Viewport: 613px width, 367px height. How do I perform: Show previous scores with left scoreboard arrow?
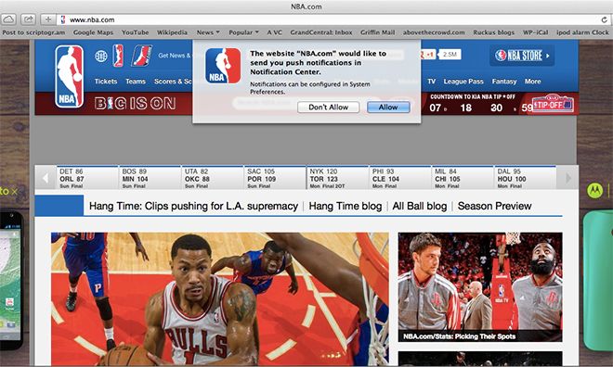pyautogui.click(x=46, y=178)
